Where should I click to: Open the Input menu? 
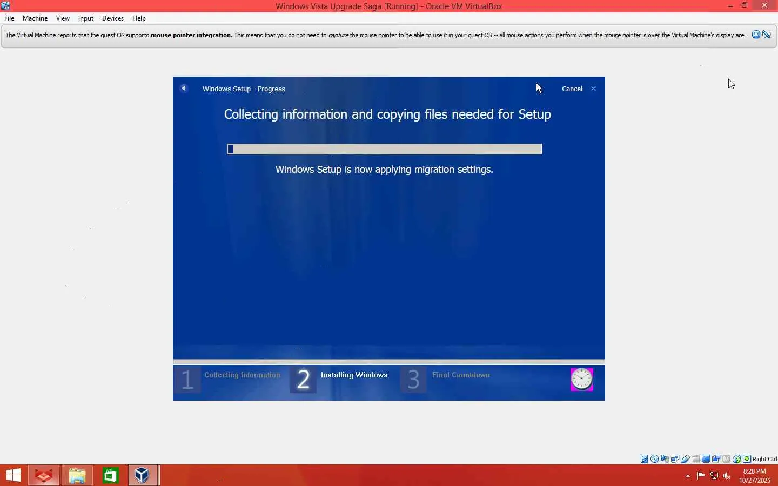pos(86,18)
